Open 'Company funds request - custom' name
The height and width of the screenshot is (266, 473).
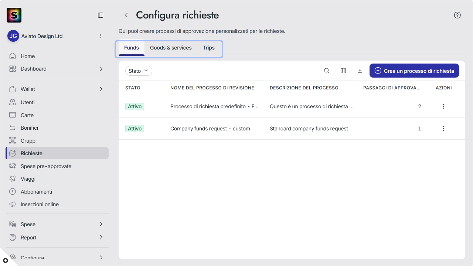click(x=210, y=129)
